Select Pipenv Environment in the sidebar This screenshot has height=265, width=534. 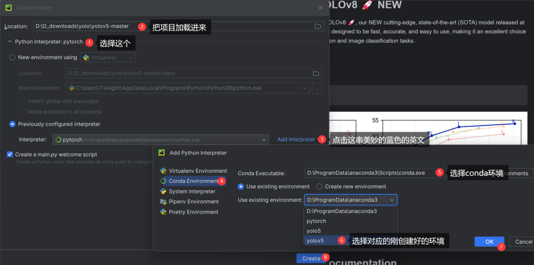[x=193, y=201]
